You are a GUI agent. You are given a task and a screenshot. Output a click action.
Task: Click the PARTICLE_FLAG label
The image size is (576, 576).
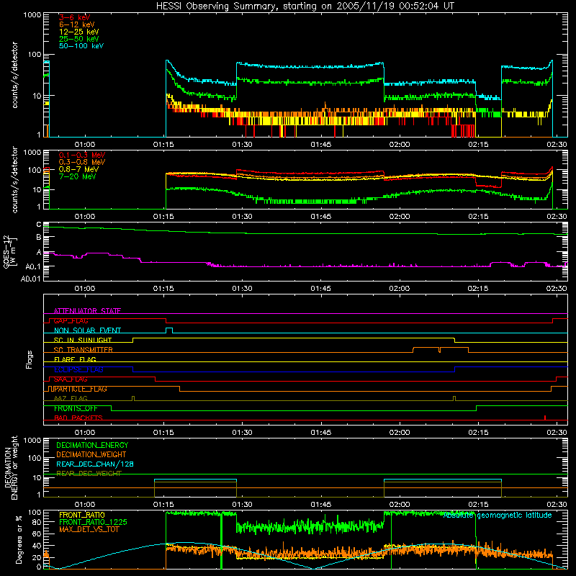coord(81,389)
